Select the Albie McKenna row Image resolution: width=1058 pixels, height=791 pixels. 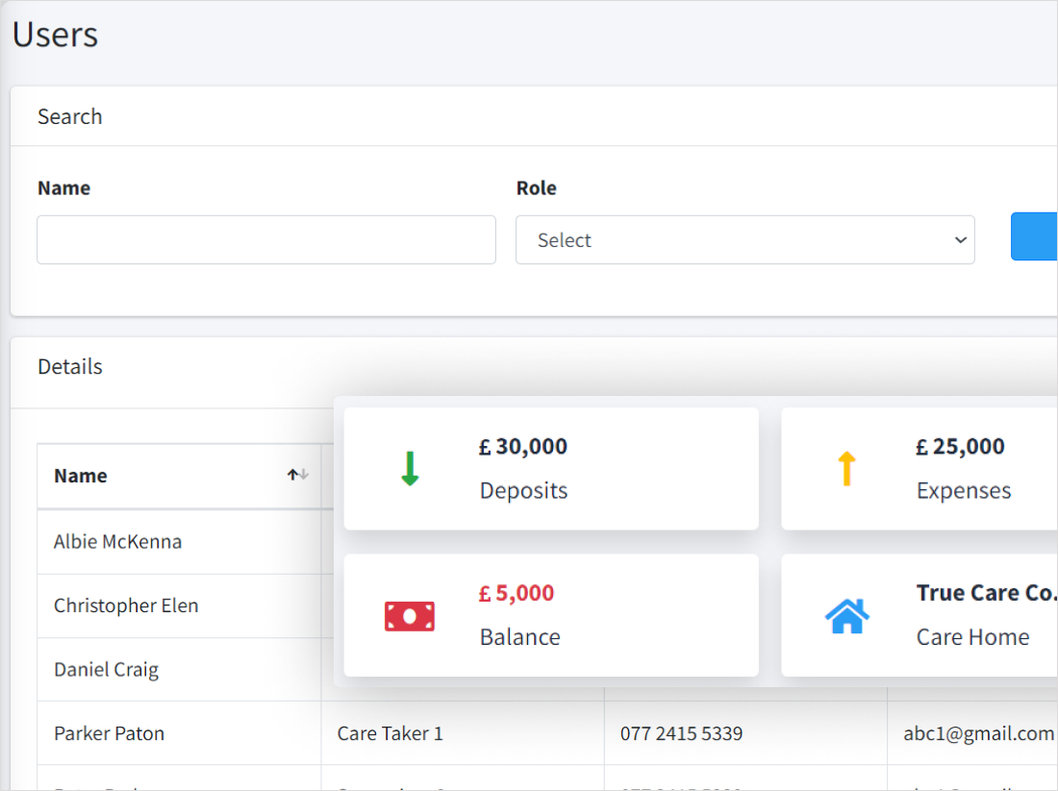pyautogui.click(x=117, y=542)
